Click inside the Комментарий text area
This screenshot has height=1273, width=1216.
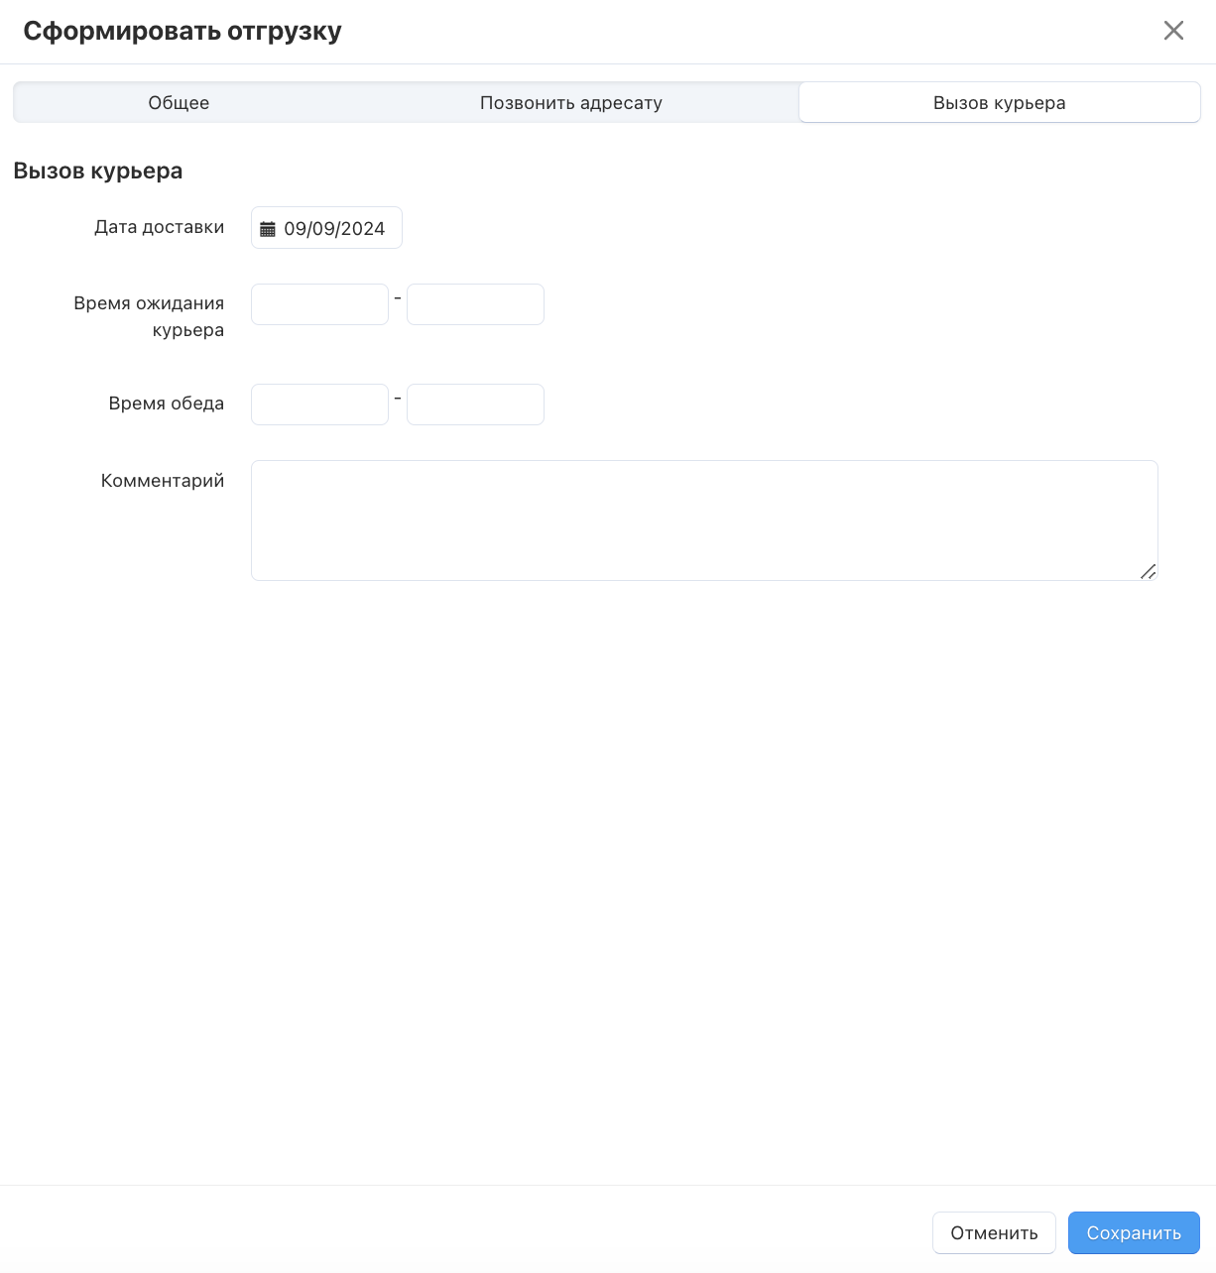coord(703,520)
